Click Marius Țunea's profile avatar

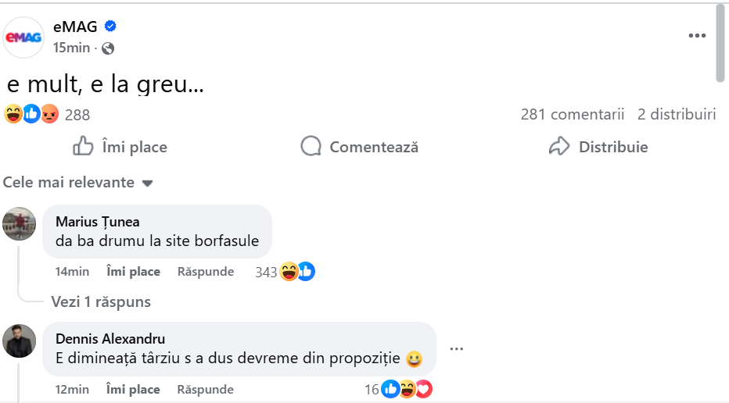[20, 223]
